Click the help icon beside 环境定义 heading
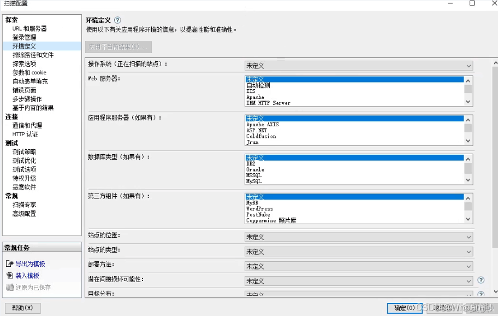Viewport: 498px width, 316px height. 117,20
